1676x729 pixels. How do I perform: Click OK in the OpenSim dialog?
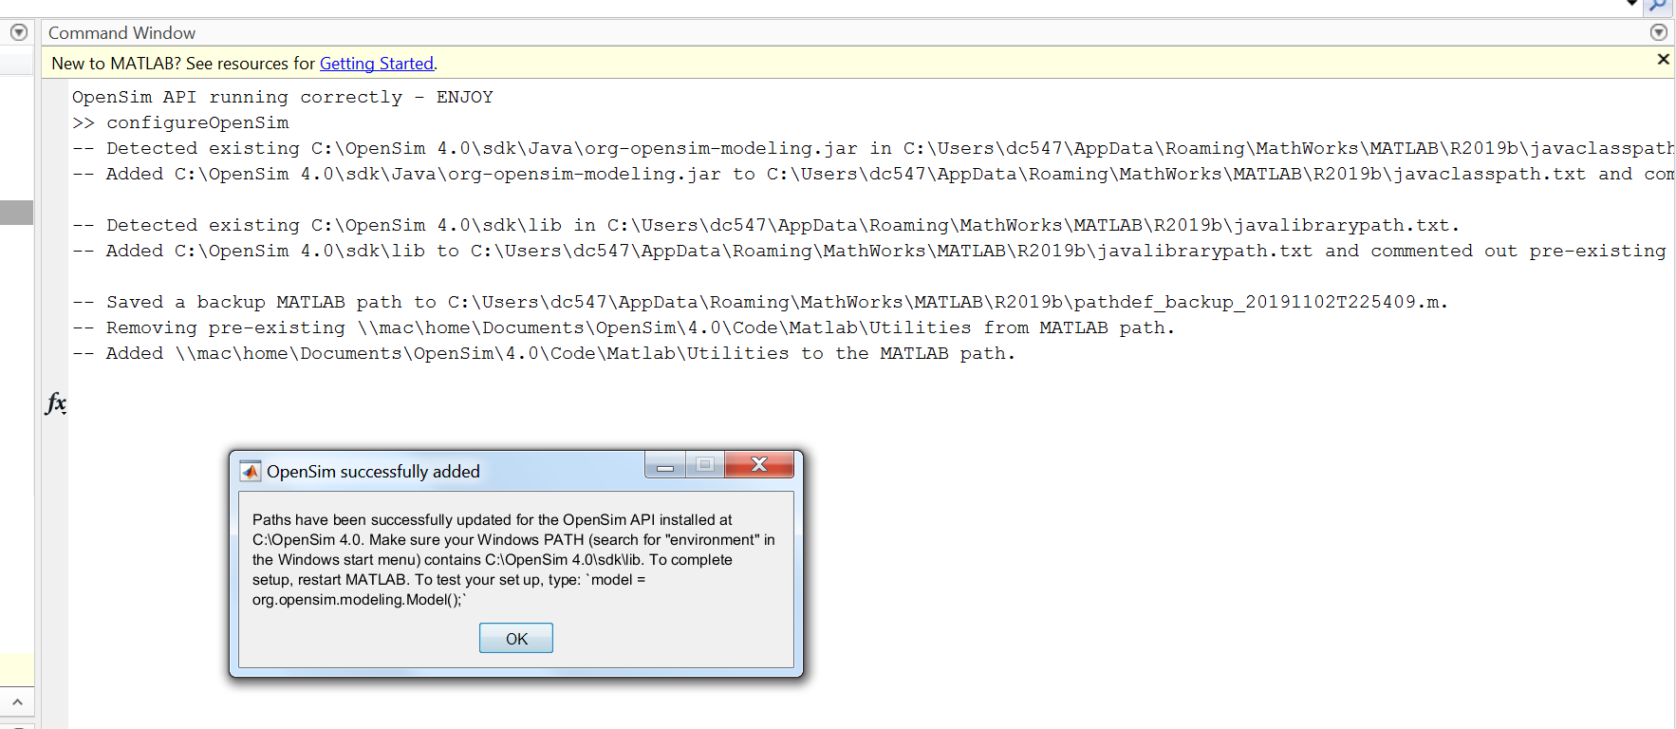516,638
